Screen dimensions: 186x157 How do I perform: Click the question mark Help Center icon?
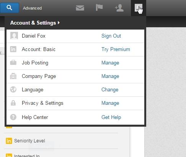click(x=13, y=117)
